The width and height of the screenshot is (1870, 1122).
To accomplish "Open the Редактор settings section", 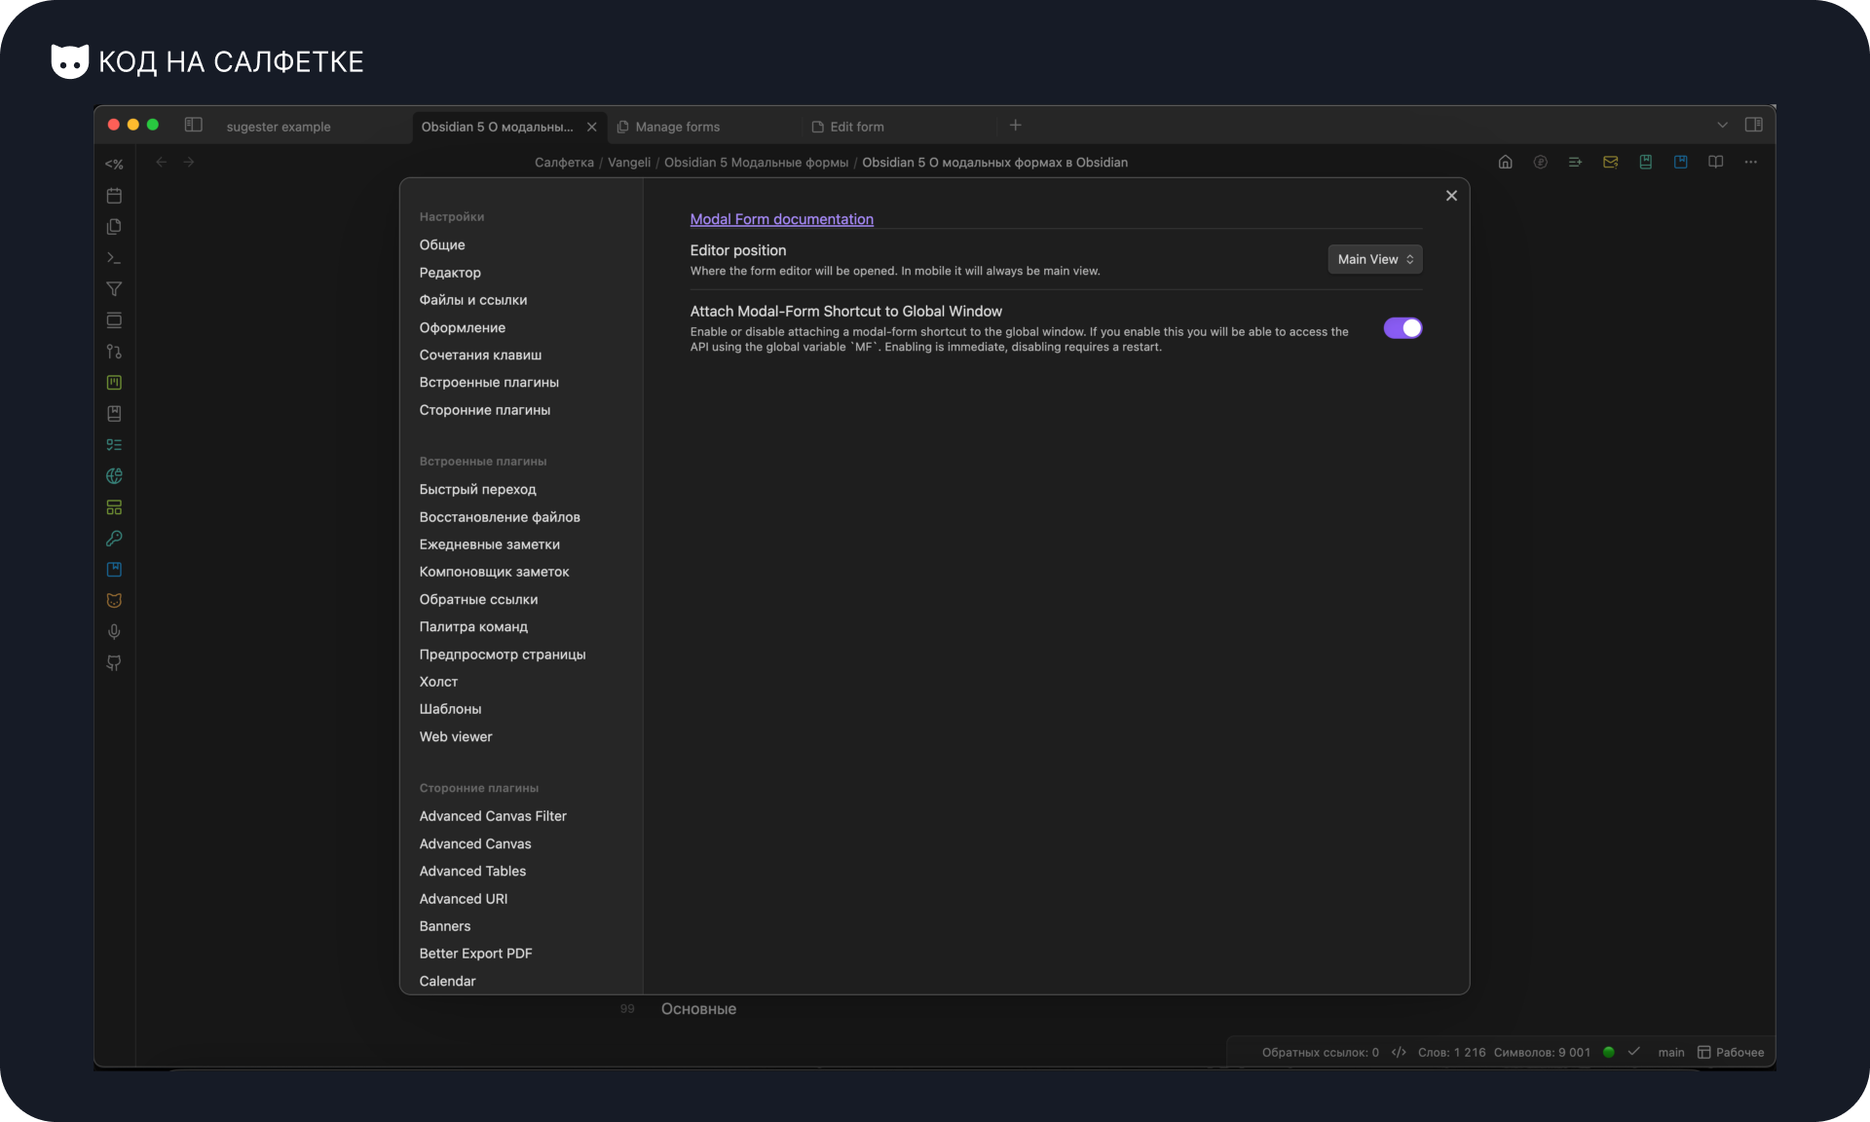I will pyautogui.click(x=450, y=273).
